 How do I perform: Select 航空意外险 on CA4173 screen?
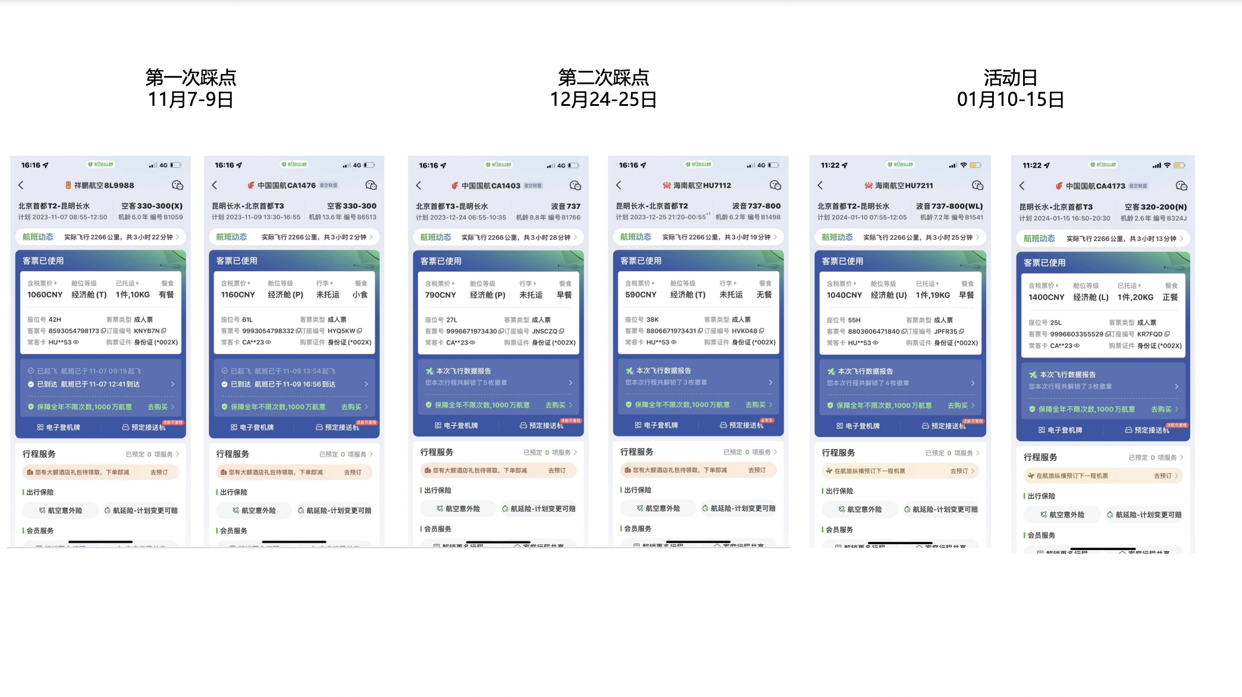pos(1062,514)
